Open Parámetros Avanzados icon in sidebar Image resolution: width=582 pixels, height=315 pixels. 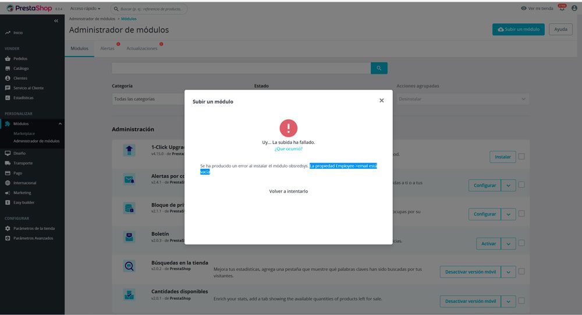click(8, 238)
